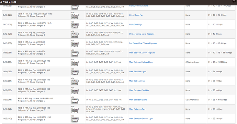
Task: Repair the Main Bedroom Z-wave Repeater node
Action: point(75,55)
